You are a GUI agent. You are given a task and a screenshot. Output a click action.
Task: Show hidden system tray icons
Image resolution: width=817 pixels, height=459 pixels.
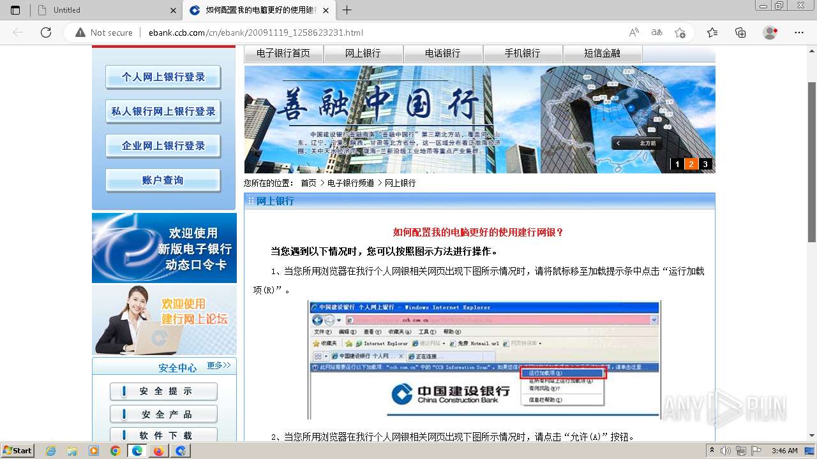click(712, 451)
